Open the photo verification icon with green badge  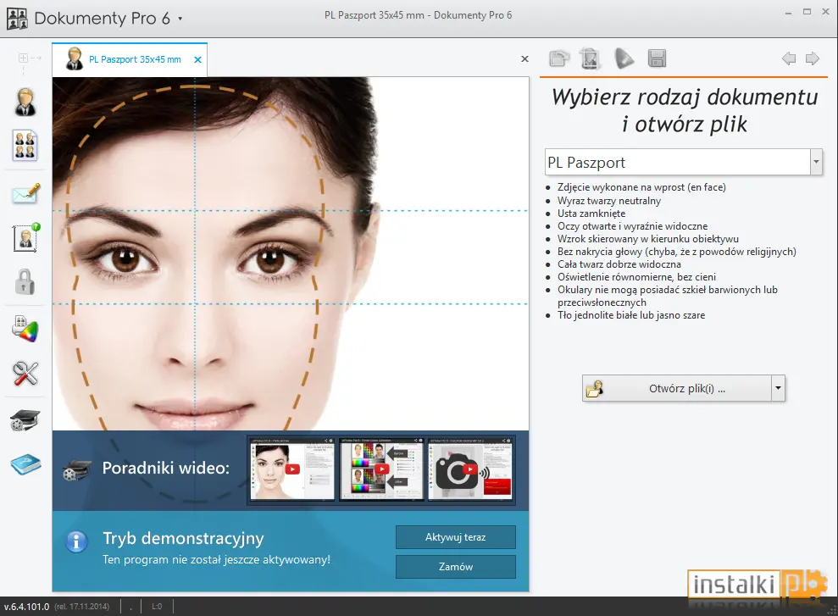(26, 238)
